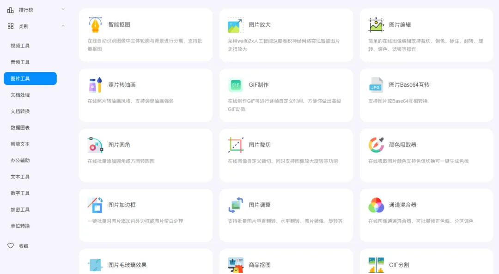Collapse the 类别 chevron
Image resolution: width=499 pixels, height=274 pixels.
(x=63, y=26)
